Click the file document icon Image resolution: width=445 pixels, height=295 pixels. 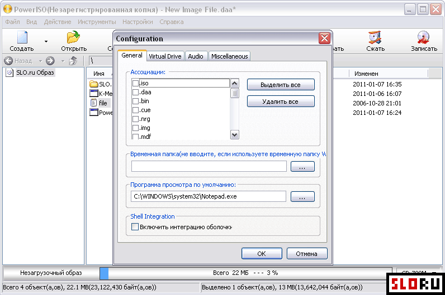coord(94,103)
